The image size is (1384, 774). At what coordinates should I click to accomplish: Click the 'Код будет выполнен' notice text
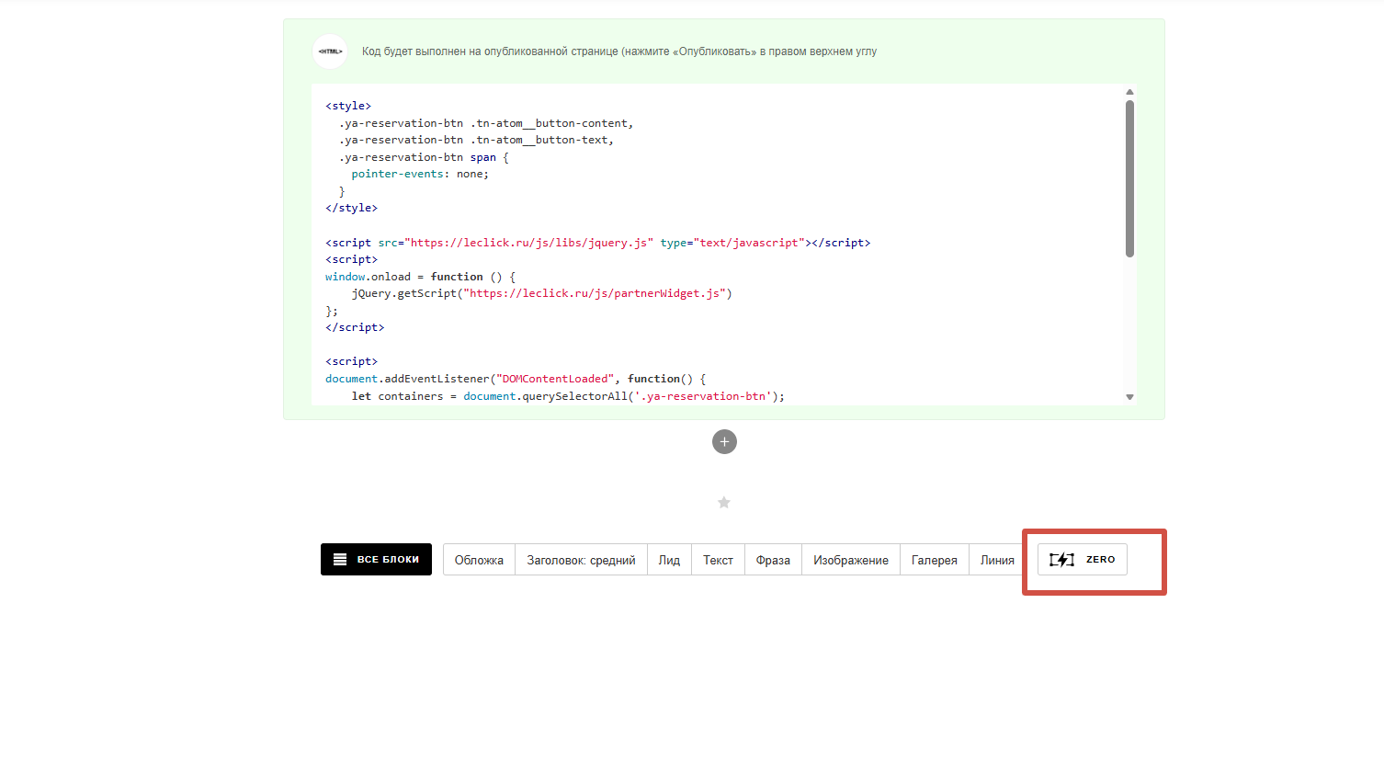click(x=619, y=51)
